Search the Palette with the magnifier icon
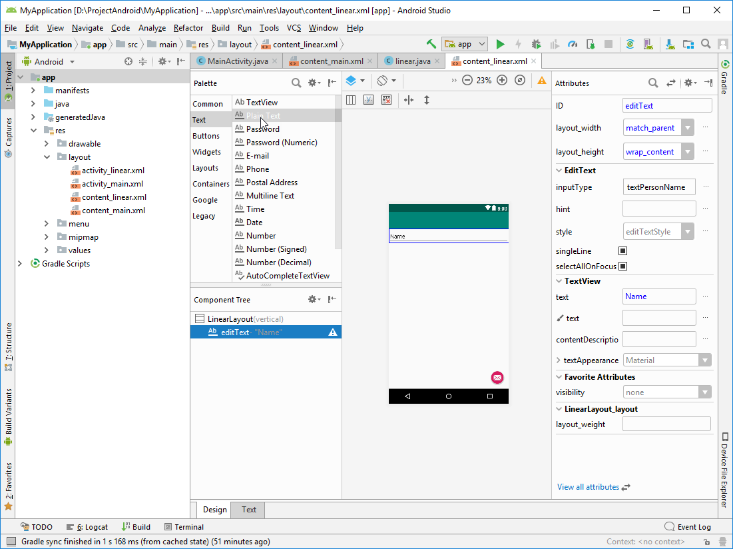 pos(296,83)
